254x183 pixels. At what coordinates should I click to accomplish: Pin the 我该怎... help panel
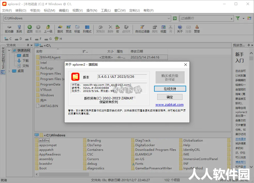(x=249, y=45)
